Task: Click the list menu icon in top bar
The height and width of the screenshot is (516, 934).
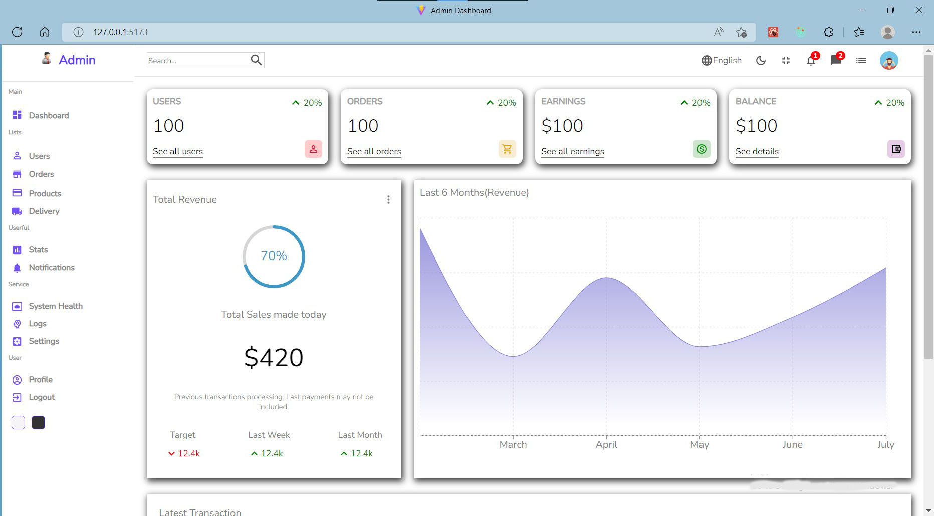Action: coord(861,61)
